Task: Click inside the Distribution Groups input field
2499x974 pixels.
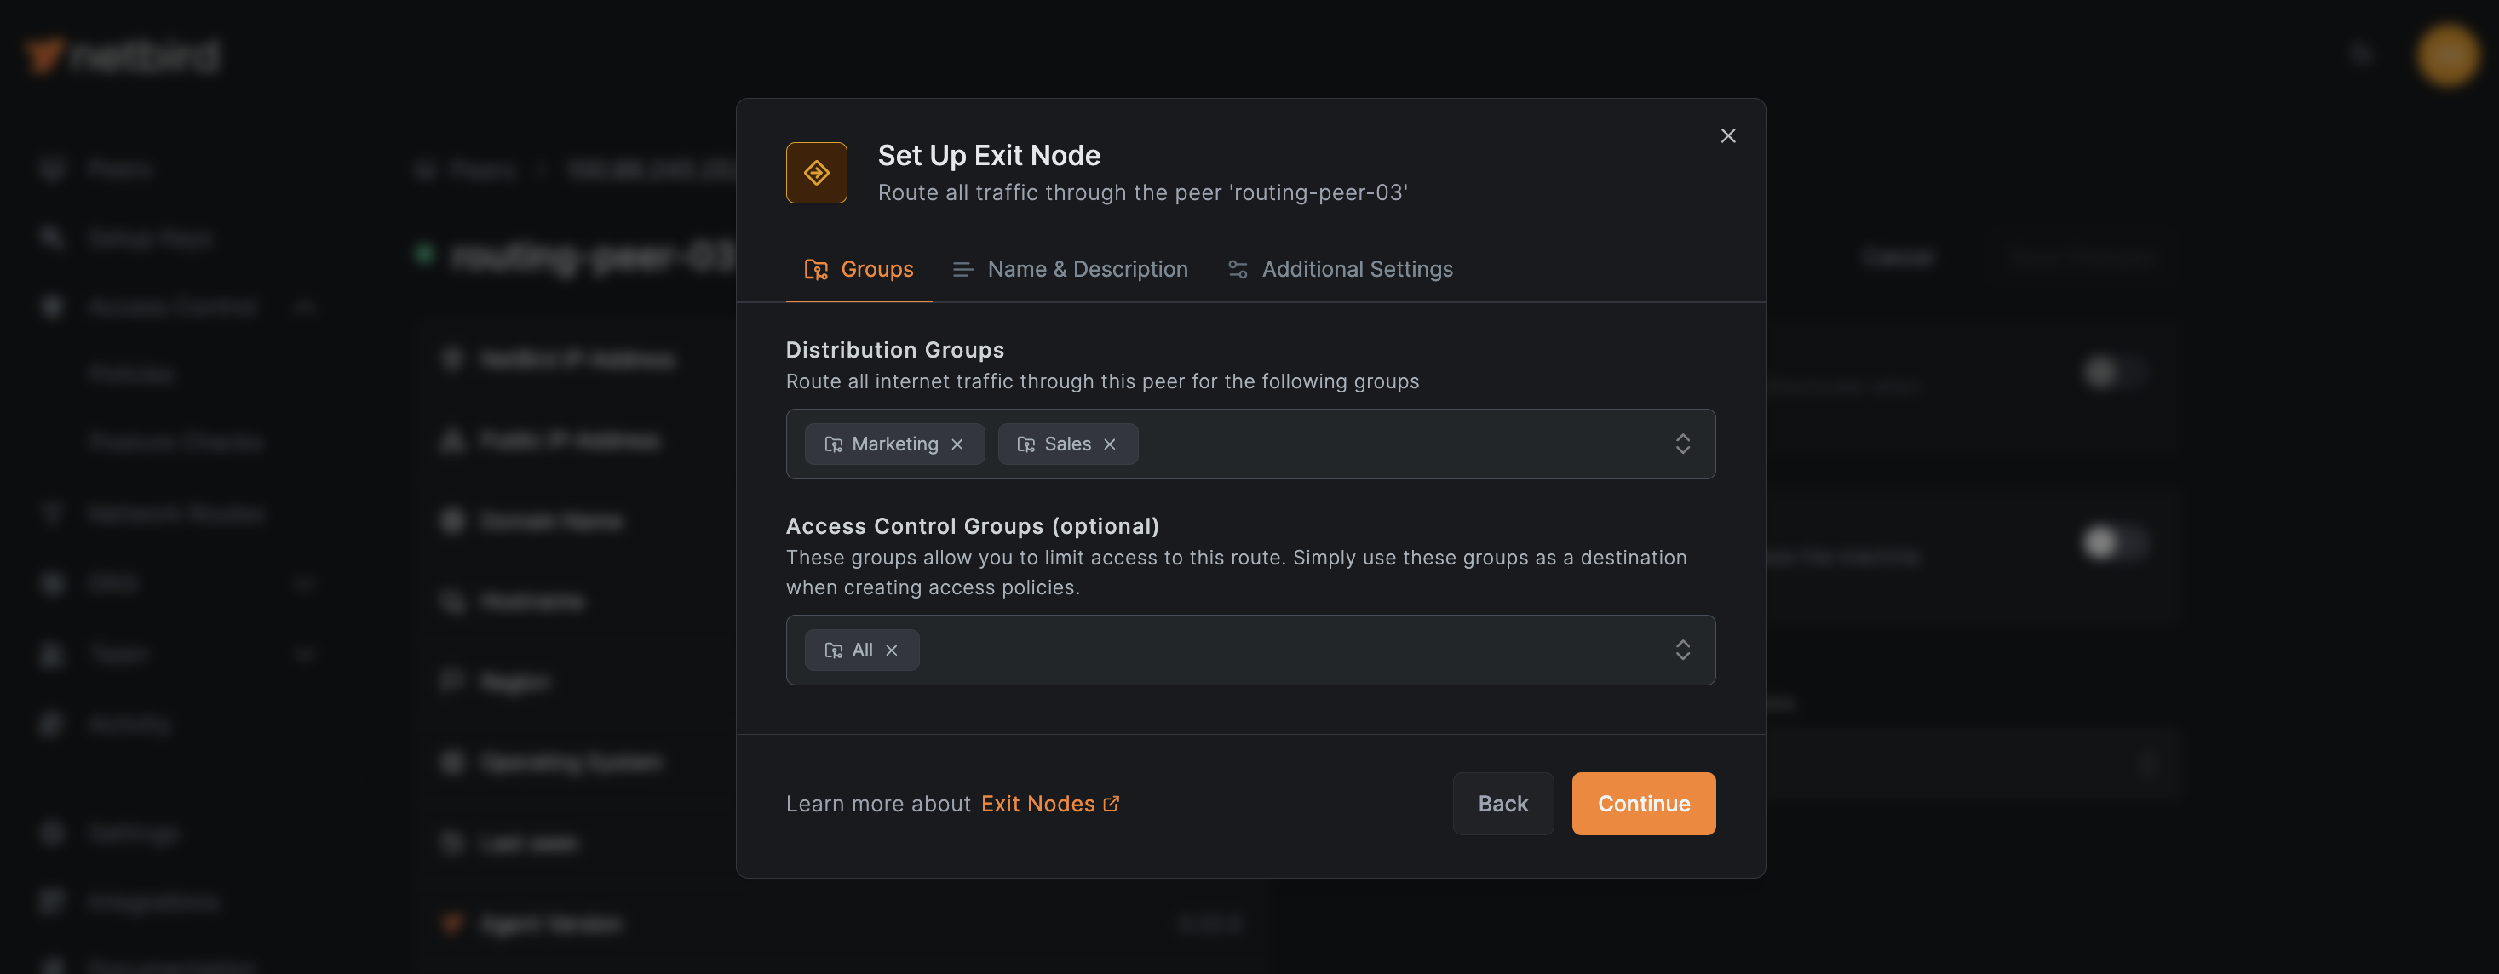Action: (x=1359, y=444)
